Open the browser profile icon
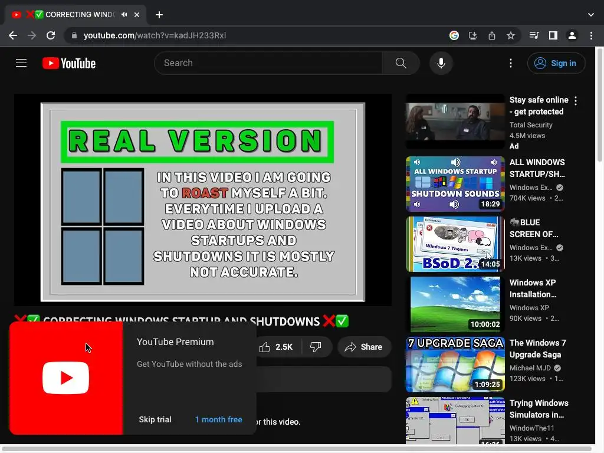The width and height of the screenshot is (604, 453). (x=572, y=35)
